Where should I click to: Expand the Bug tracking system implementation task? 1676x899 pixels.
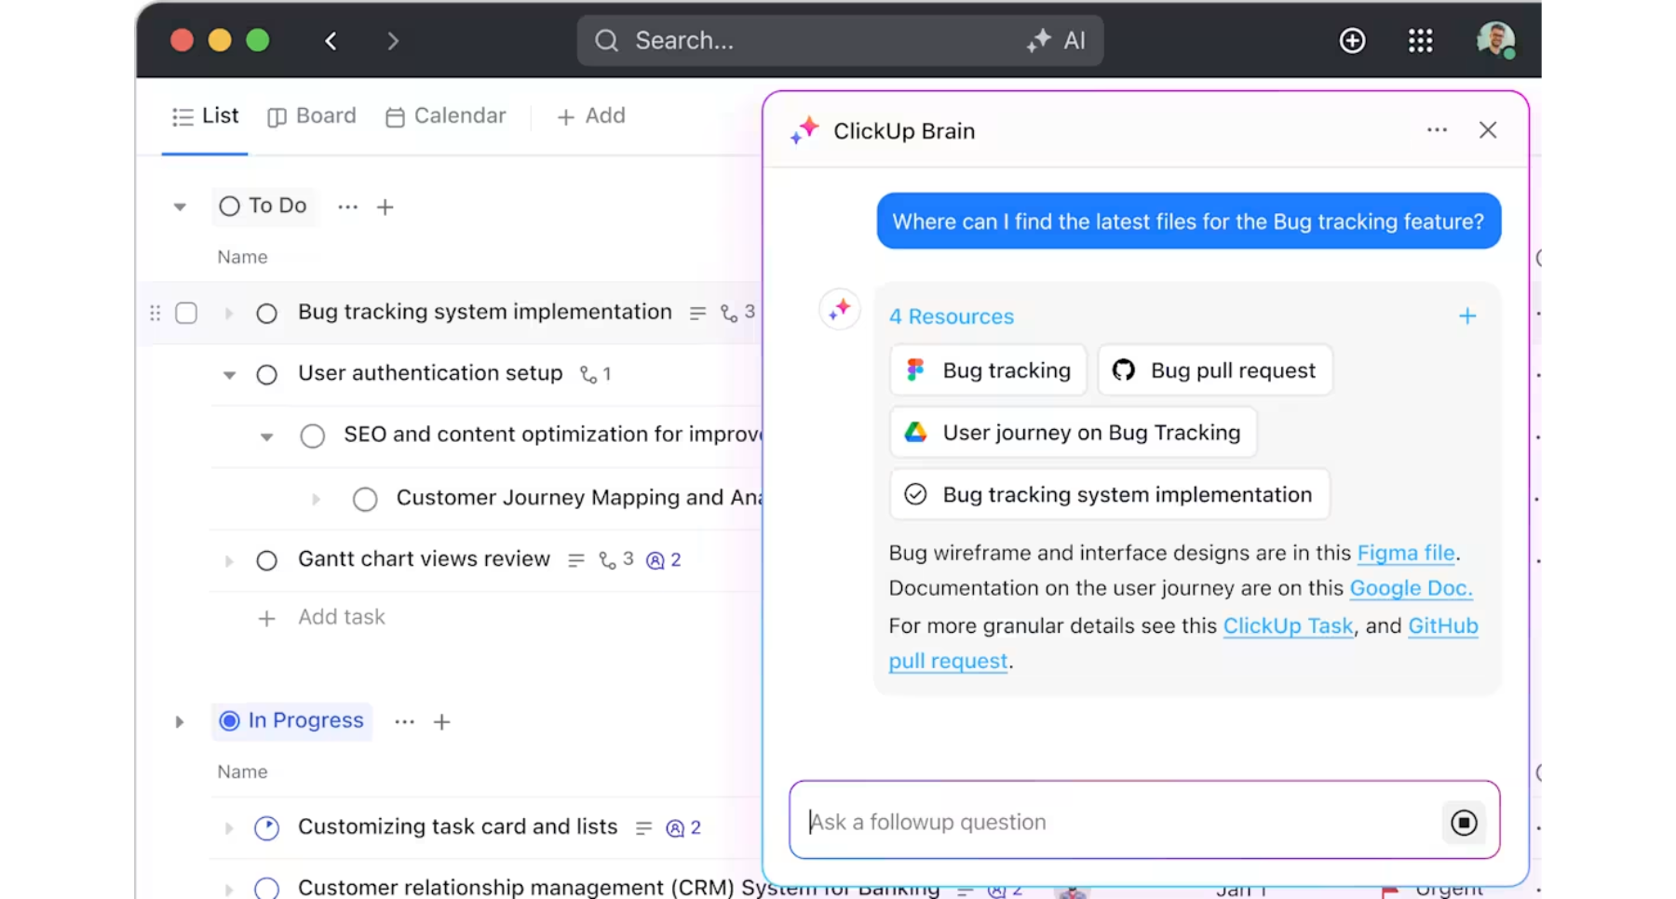pos(228,313)
